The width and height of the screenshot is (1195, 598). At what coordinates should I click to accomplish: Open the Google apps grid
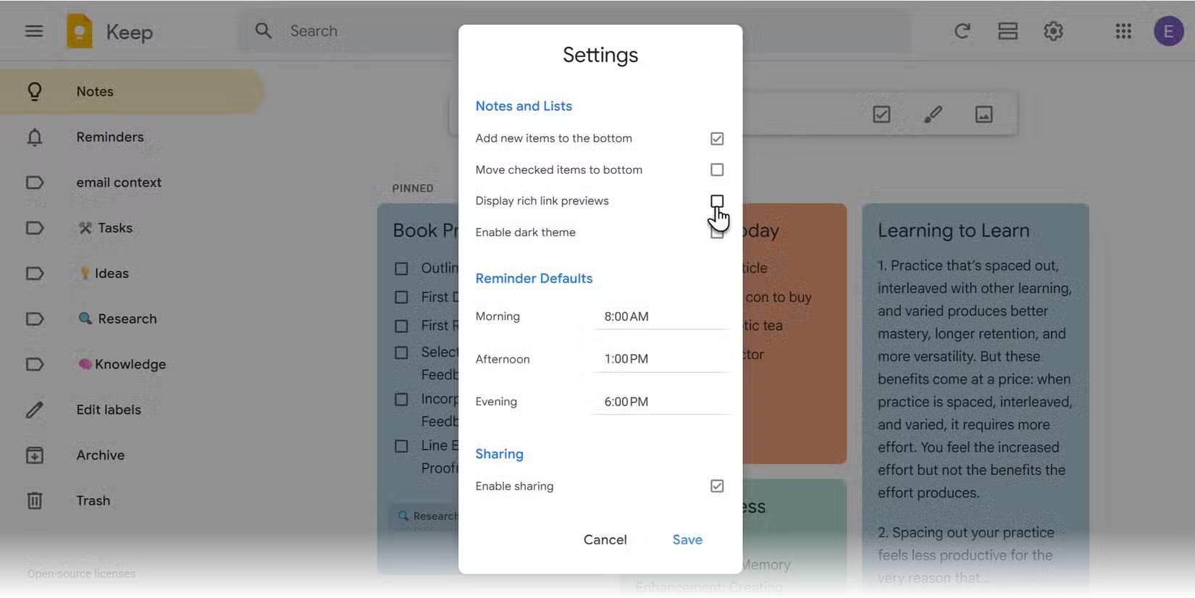pos(1123,31)
